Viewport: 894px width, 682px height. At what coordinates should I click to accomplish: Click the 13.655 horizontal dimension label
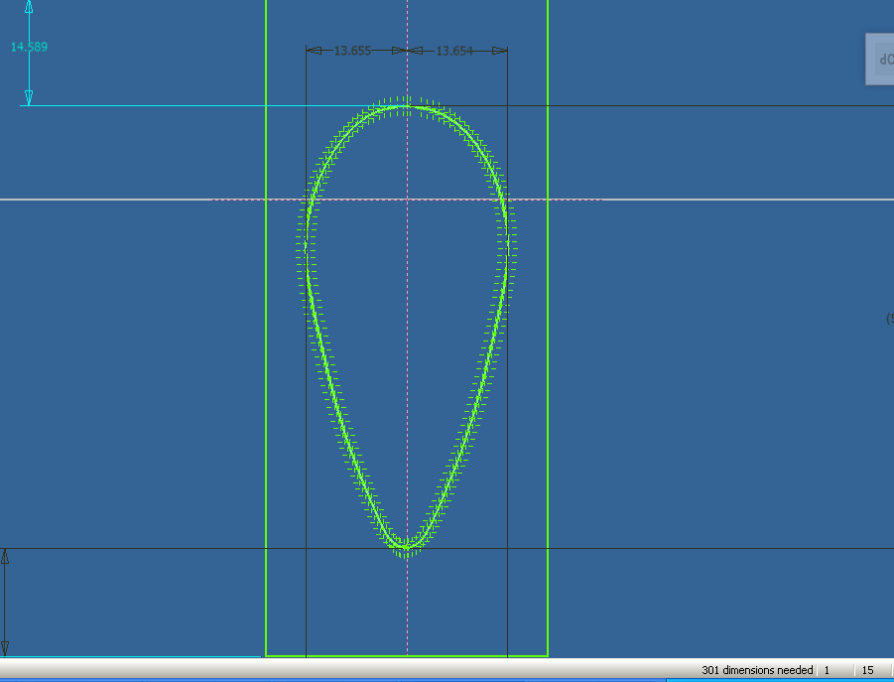point(351,51)
